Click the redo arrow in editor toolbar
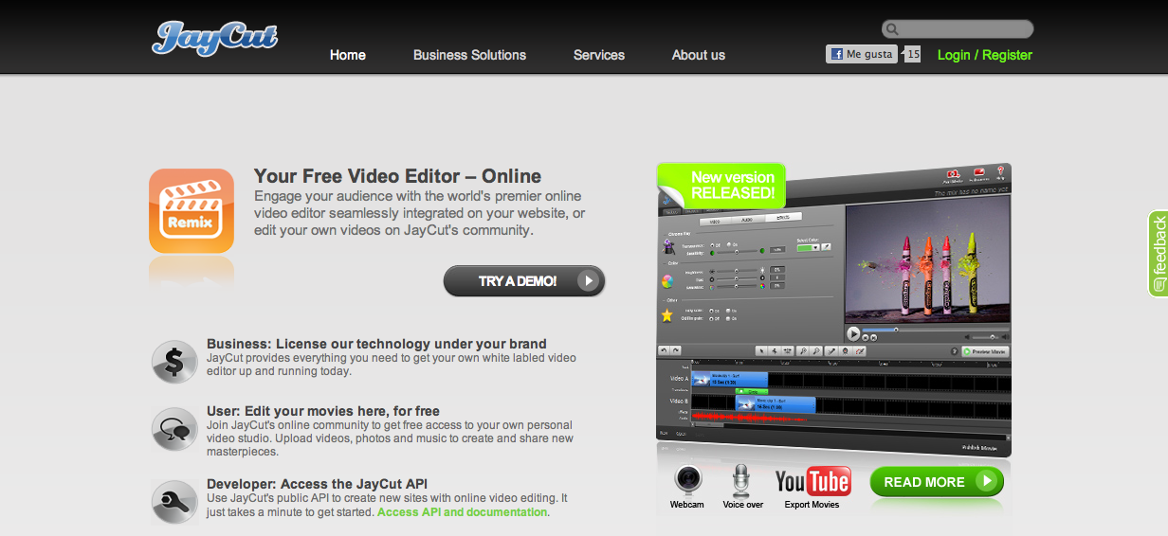The width and height of the screenshot is (1168, 536). 676,350
